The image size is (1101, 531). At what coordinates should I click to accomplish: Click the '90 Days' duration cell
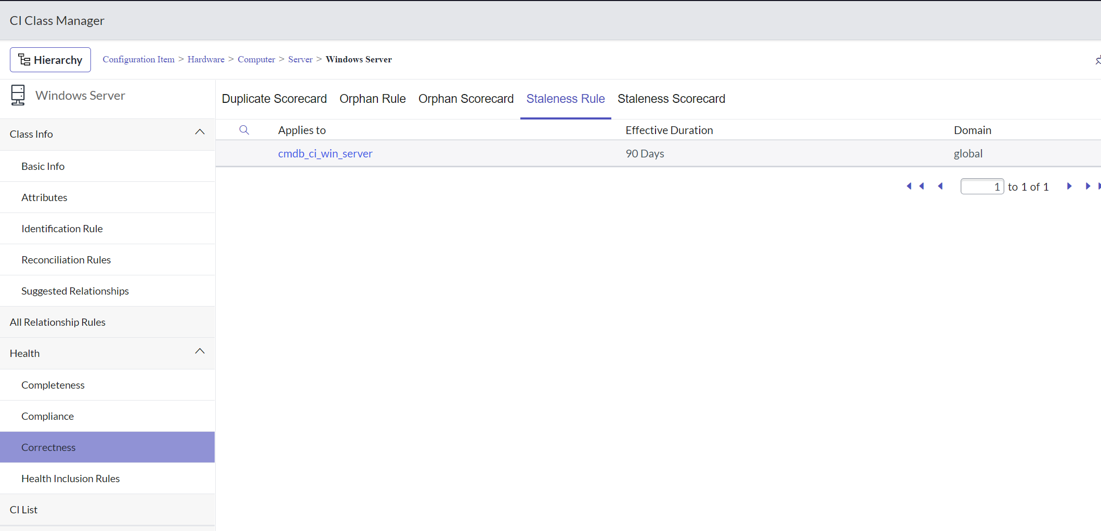coord(645,153)
